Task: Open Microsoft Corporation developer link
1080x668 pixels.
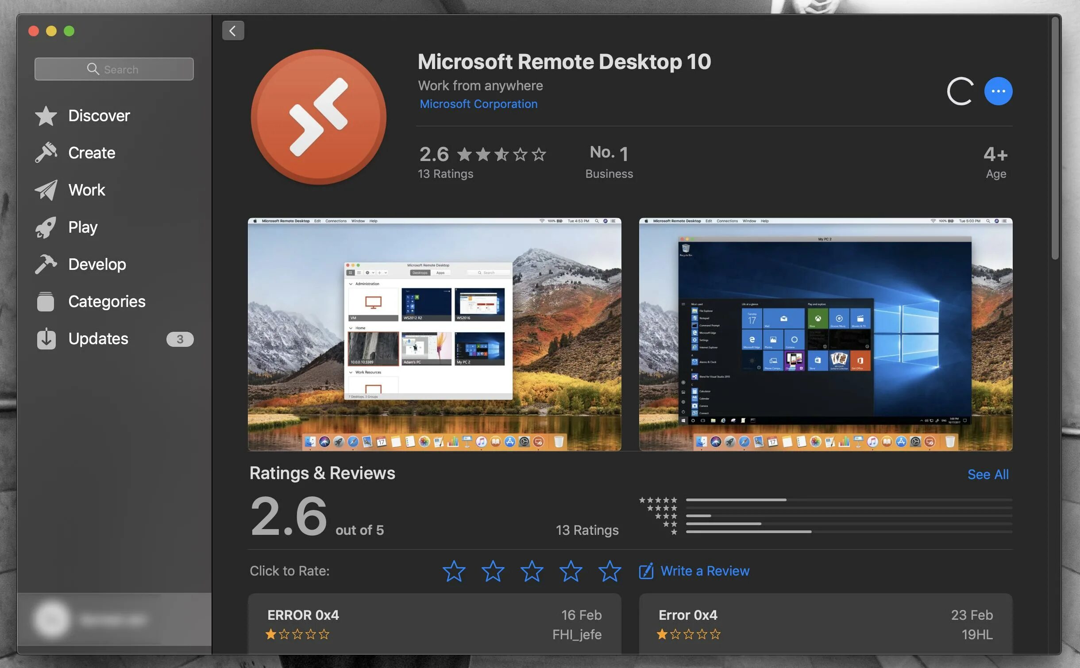Action: click(x=478, y=104)
